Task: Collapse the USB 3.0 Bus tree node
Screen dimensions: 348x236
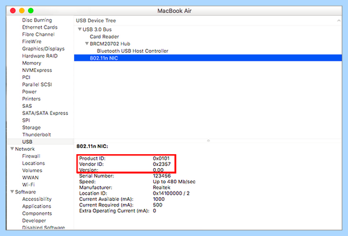Action: pyautogui.click(x=79, y=29)
